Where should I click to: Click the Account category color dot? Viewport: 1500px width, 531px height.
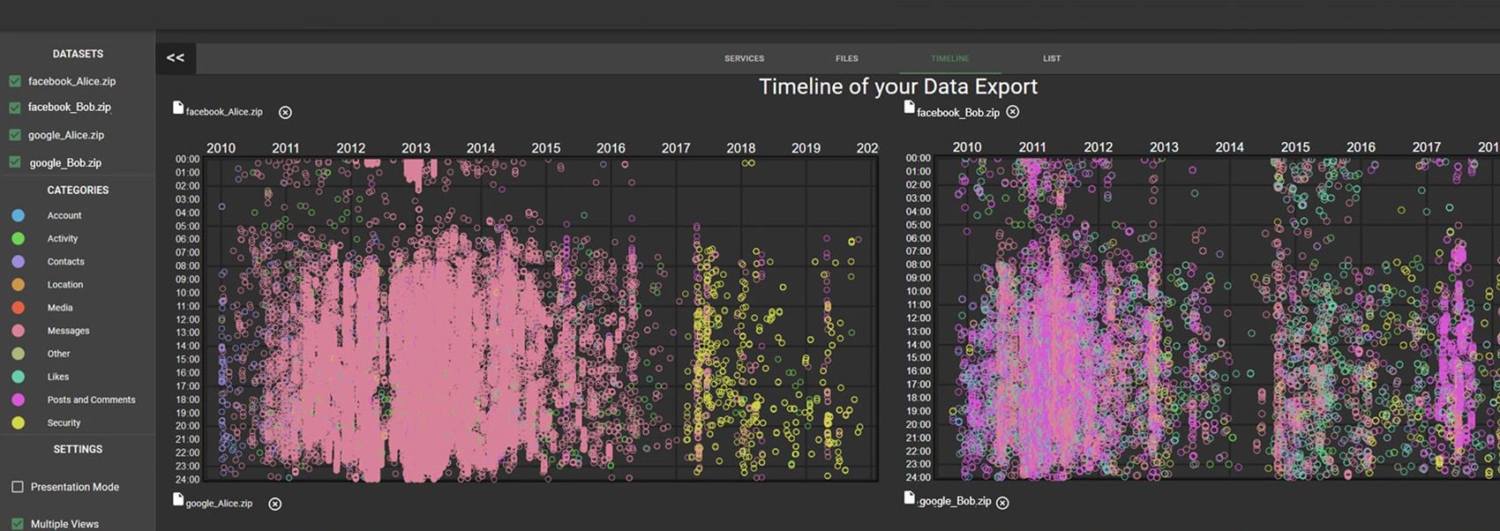(18, 215)
